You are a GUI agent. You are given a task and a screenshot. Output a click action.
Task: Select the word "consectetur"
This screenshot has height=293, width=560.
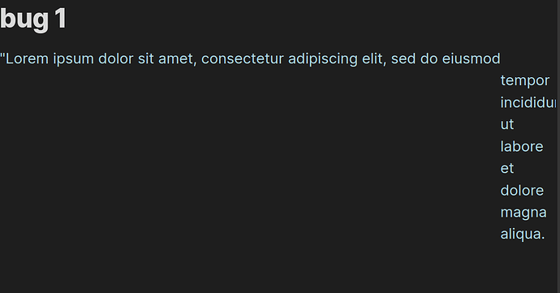pos(243,58)
